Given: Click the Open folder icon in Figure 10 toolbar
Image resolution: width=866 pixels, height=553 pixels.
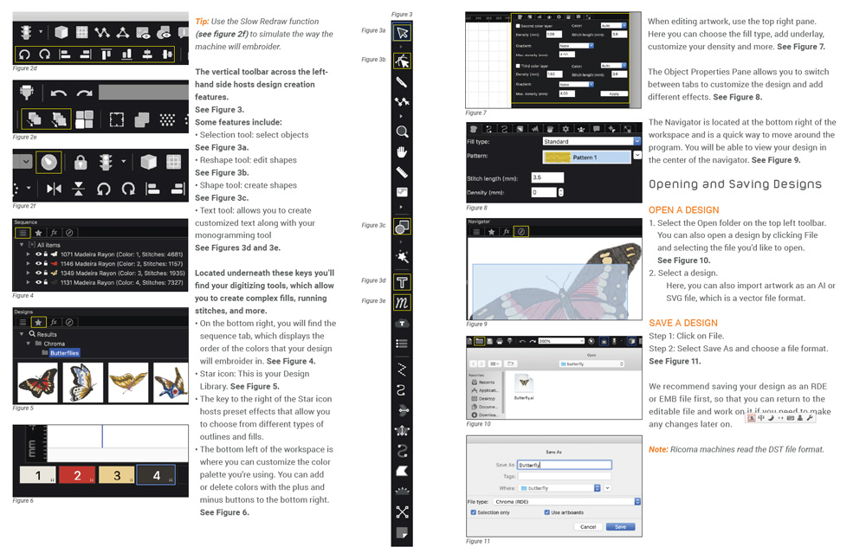Looking at the screenshot, I should point(478,341).
